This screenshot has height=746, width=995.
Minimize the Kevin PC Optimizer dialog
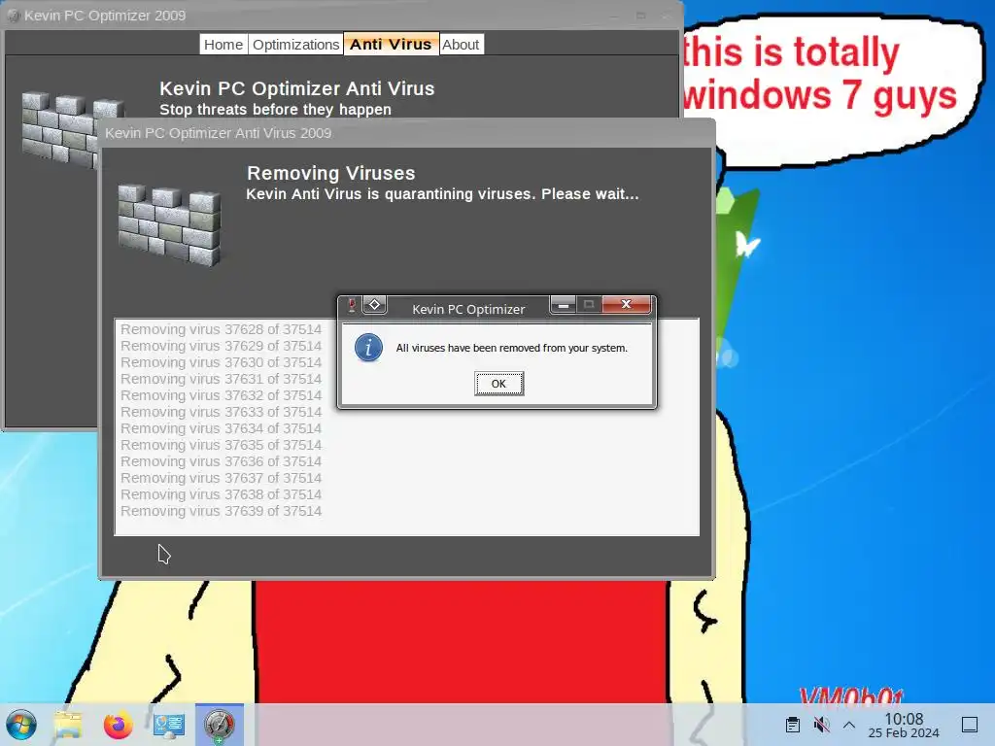click(563, 304)
